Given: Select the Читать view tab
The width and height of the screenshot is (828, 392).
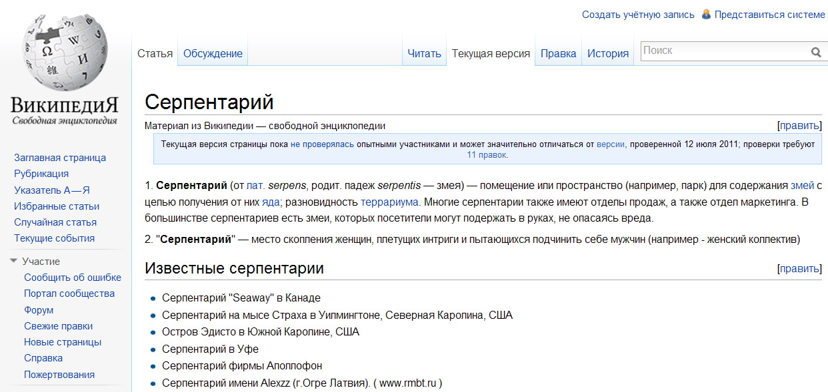Looking at the screenshot, I should click(423, 54).
